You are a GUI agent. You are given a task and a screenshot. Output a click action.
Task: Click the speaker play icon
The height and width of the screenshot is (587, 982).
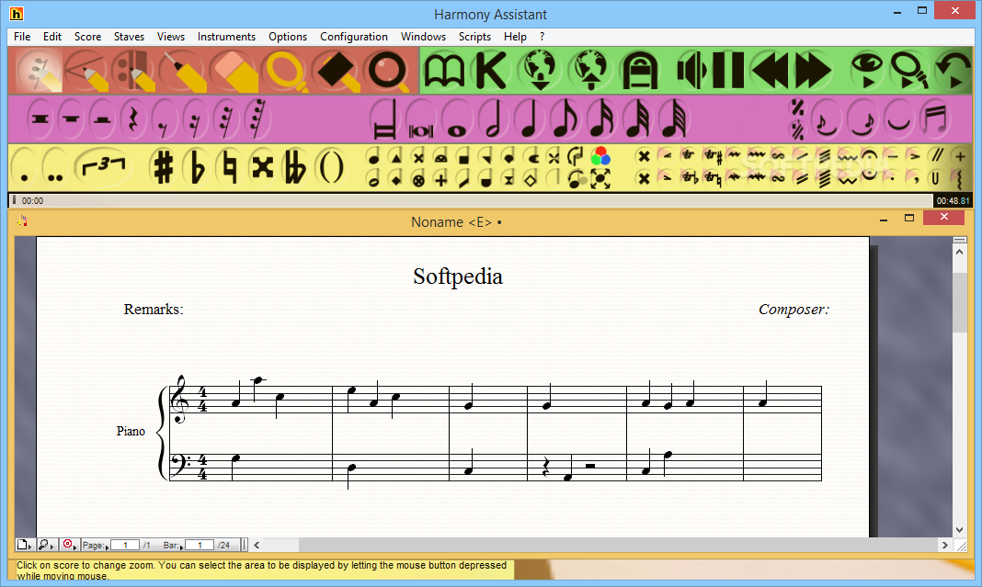[692, 70]
